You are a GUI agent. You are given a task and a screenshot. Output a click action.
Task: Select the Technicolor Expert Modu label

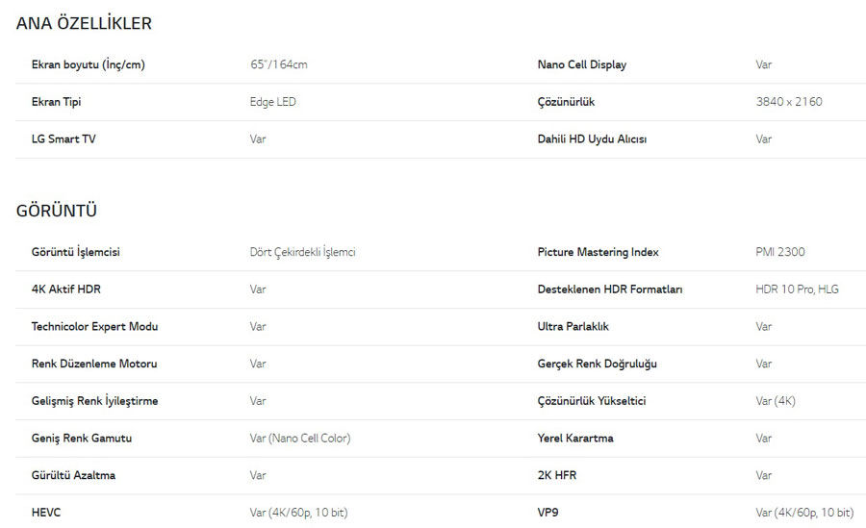94,326
